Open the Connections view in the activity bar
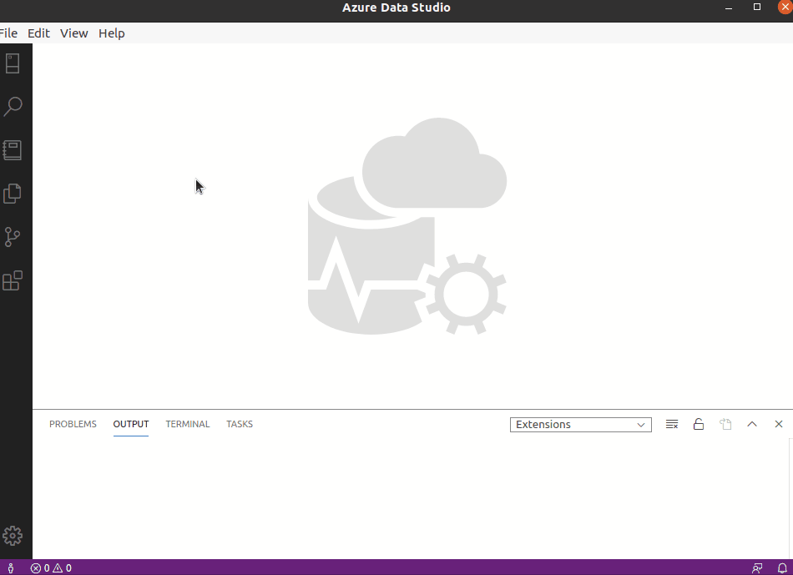 click(13, 63)
